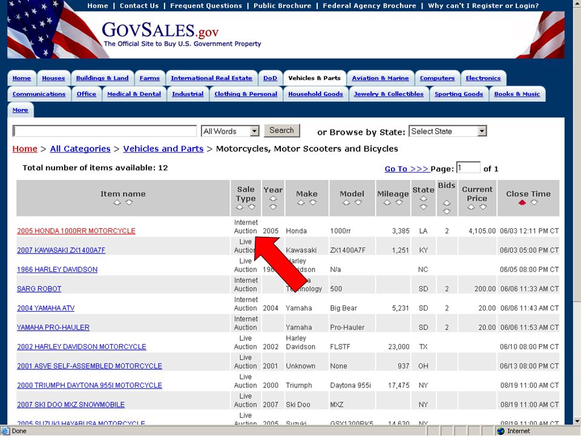This screenshot has width=581, height=436.
Task: Sort Bids column ascending arrow
Action: pos(447,203)
